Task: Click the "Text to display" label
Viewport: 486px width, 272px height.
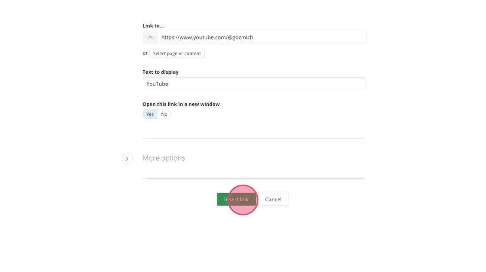Action: [161, 72]
